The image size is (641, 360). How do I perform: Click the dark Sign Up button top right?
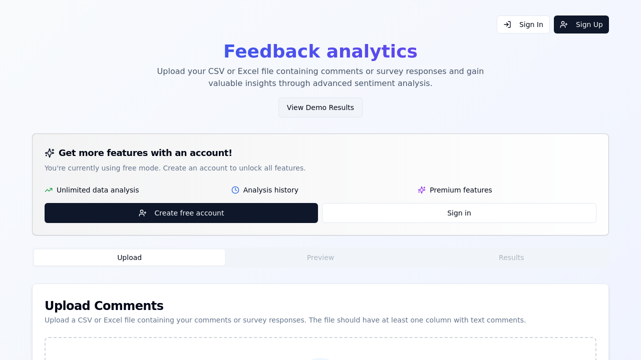(581, 24)
